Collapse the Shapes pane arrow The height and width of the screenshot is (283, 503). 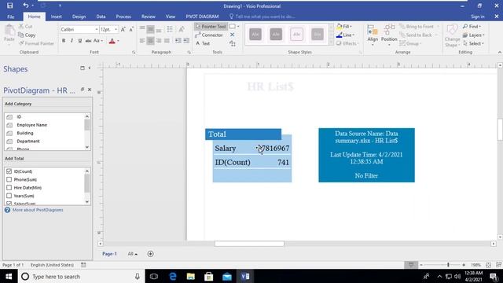coord(90,68)
